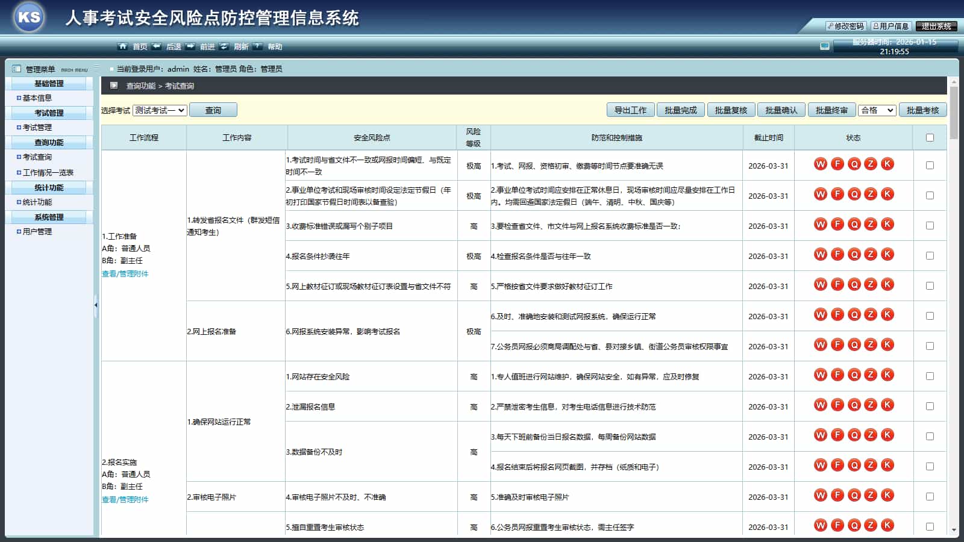
Task: Click the W status icon in the first row
Action: pyautogui.click(x=821, y=163)
